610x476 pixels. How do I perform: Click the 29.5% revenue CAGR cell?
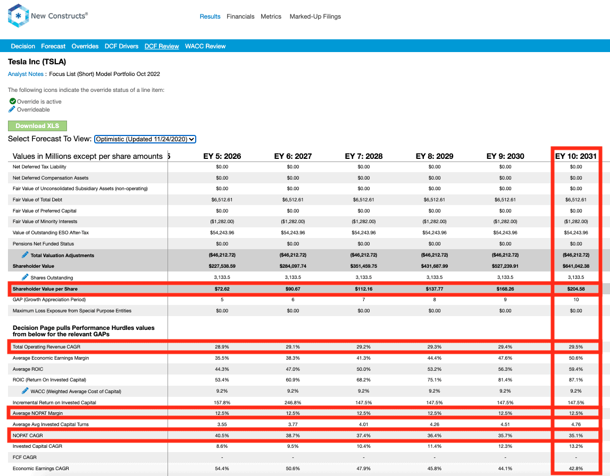coord(576,346)
